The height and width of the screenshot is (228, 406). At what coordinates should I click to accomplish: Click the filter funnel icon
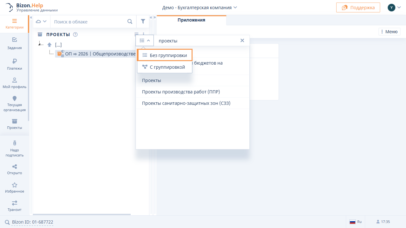pos(143,22)
